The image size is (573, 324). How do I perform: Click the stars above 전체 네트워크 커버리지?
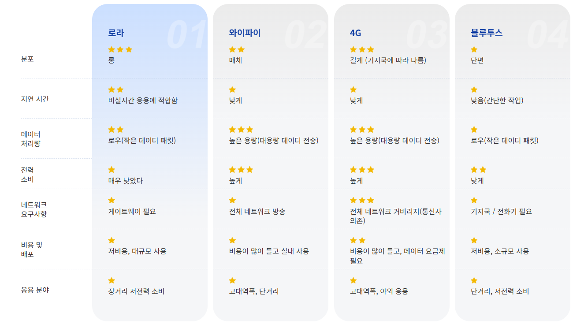[x=362, y=201]
